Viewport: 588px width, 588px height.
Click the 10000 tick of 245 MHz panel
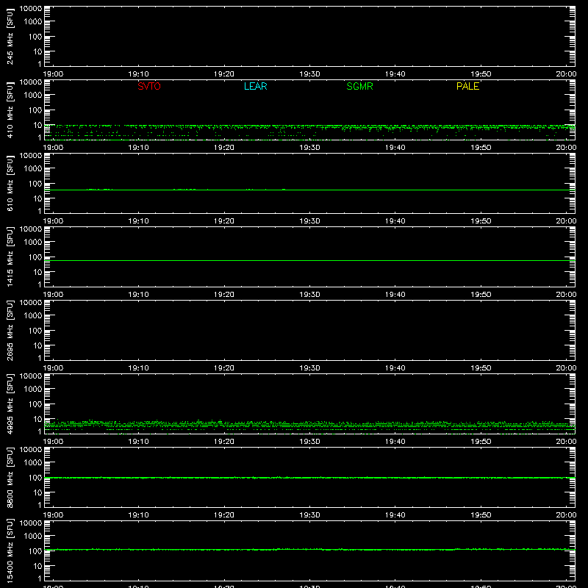coord(31,8)
